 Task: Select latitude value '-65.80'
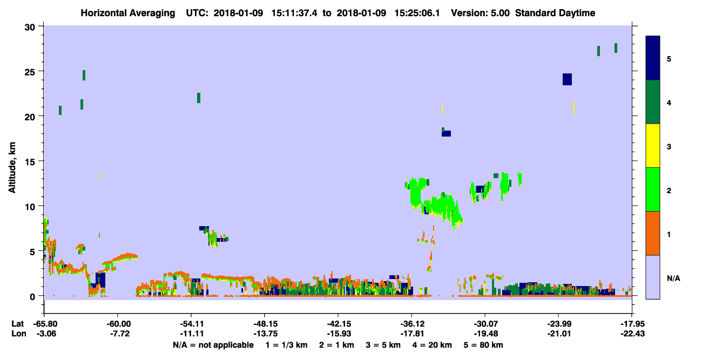tap(45, 324)
